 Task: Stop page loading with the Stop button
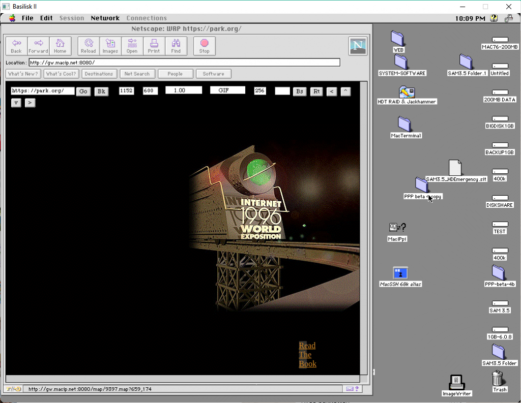pyautogui.click(x=205, y=46)
